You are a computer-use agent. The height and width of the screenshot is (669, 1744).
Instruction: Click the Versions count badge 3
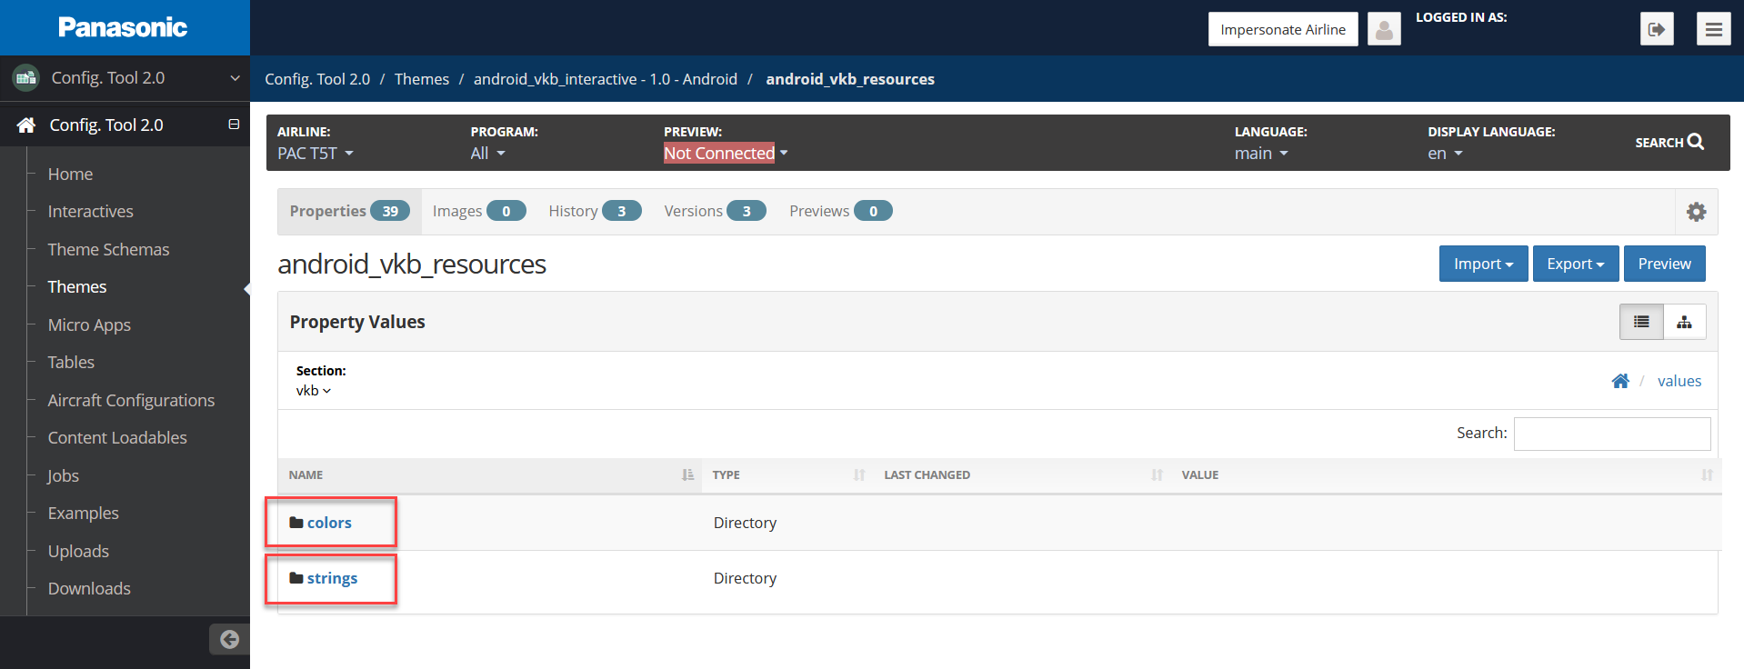tap(747, 211)
